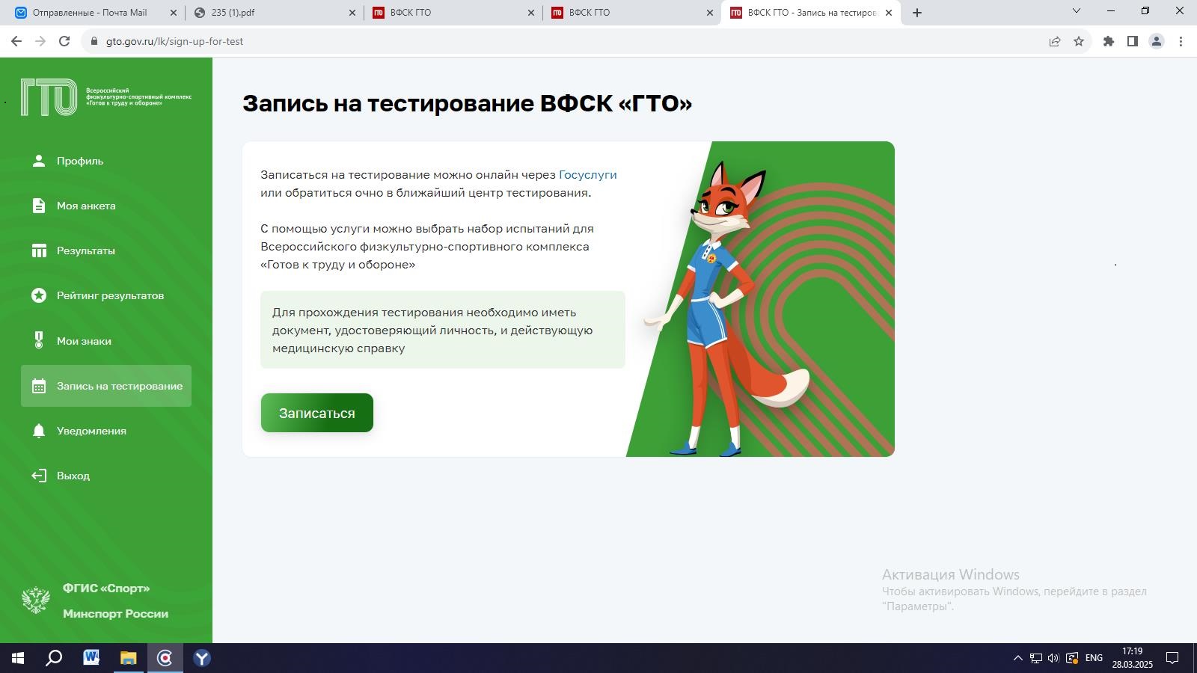Viewport: 1197px width, 673px height.
Task: Click the star icon beside Рейтинг результатов
Action: click(x=39, y=295)
